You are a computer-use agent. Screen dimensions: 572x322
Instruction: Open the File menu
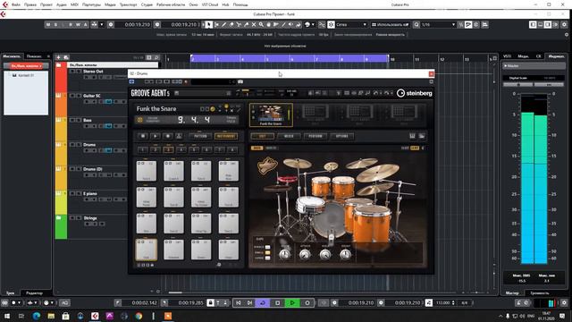coord(16,4)
